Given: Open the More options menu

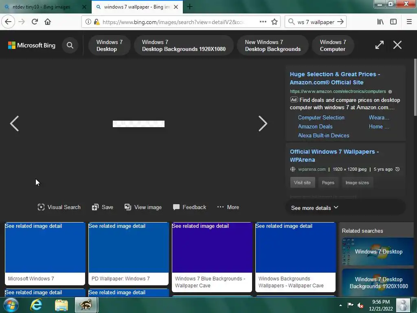Looking at the screenshot, I should click(228, 207).
